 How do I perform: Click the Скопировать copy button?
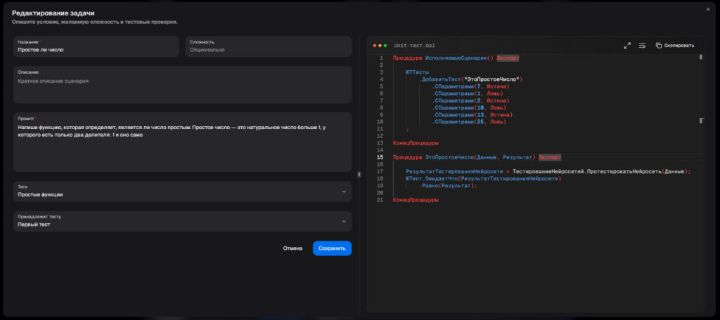[675, 46]
